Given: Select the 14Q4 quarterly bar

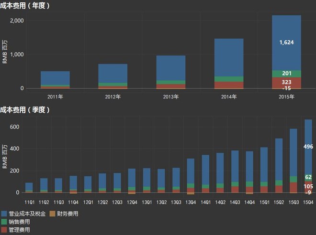Looking at the screenshot, I should point(249,172).
